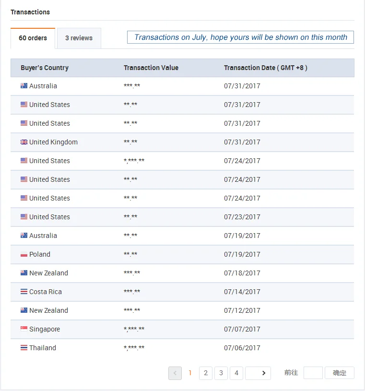Click the Thailand flag icon
The height and width of the screenshot is (391, 365).
[24, 348]
